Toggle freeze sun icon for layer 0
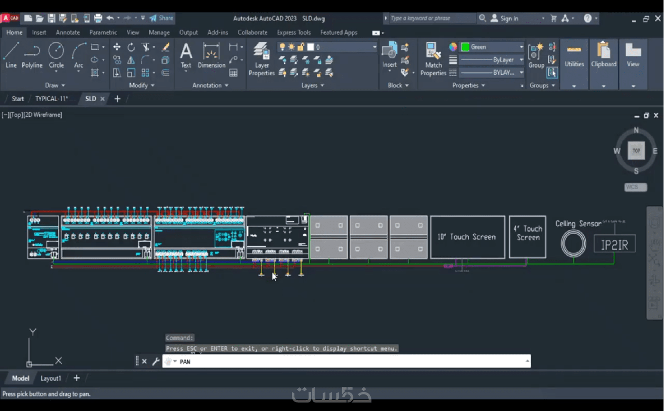 coord(291,47)
